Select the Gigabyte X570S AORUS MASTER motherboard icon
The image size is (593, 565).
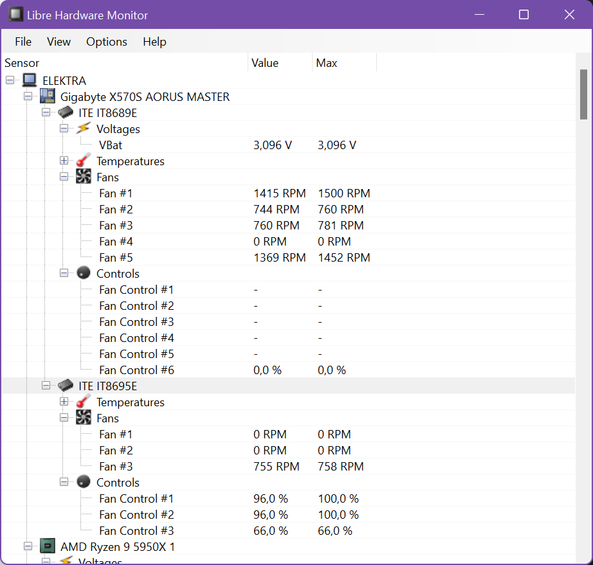[46, 96]
